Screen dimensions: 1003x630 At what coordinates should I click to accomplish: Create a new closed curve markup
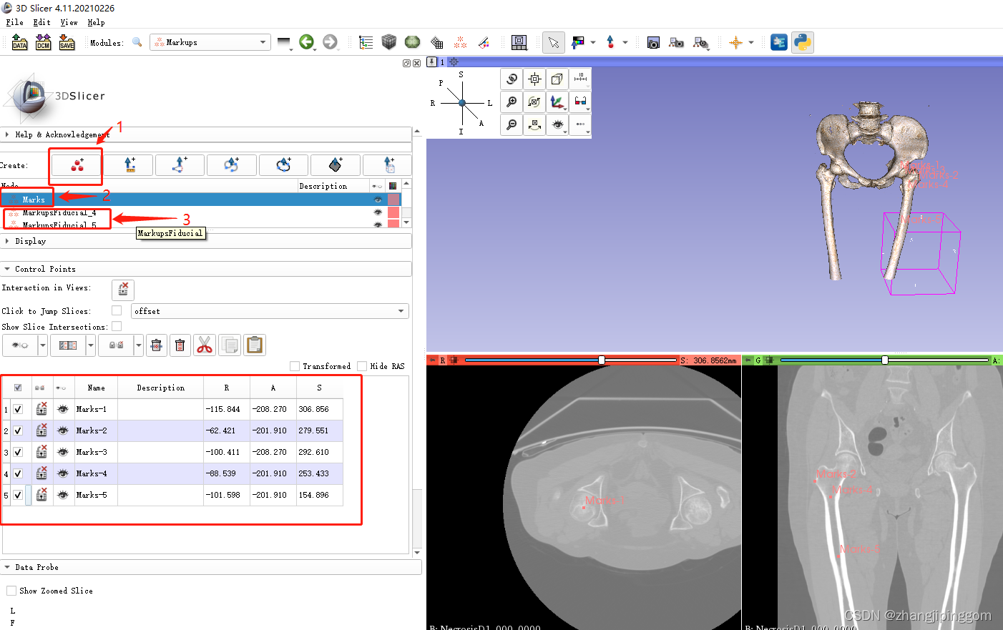[283, 165]
